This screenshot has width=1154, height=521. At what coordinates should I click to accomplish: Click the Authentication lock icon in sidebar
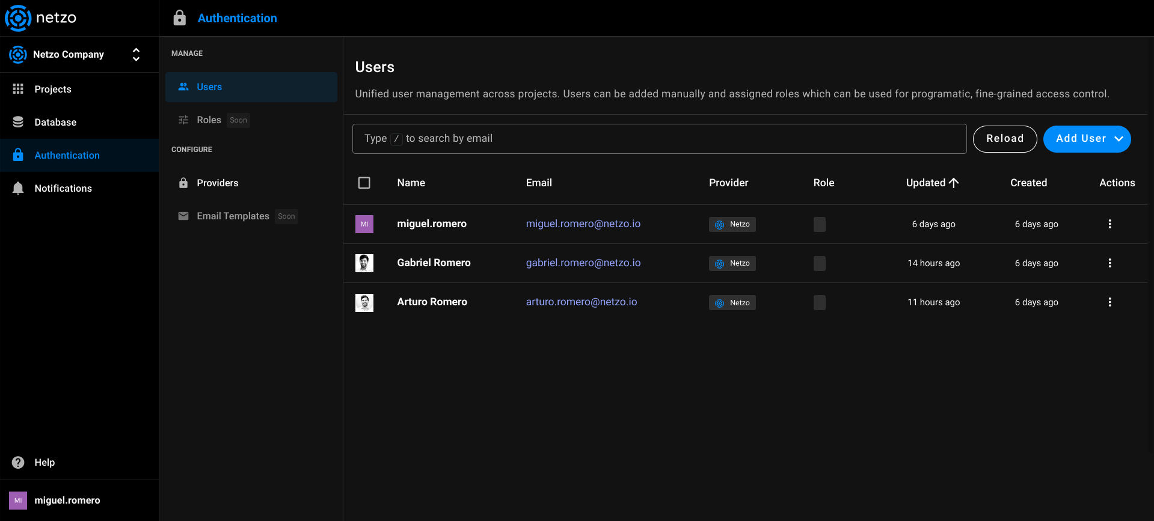click(18, 155)
